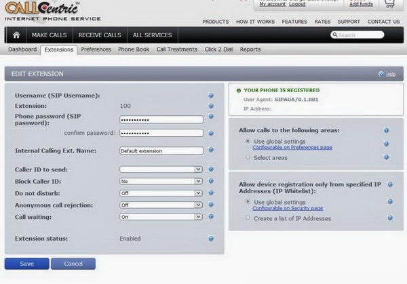This screenshot has height=284, width=407.
Task: Show help for Caller ID to send
Action: [211, 169]
